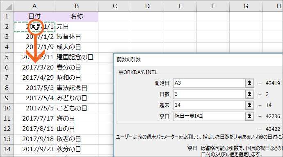
Task: Select column F header
Action: pos(213,6)
